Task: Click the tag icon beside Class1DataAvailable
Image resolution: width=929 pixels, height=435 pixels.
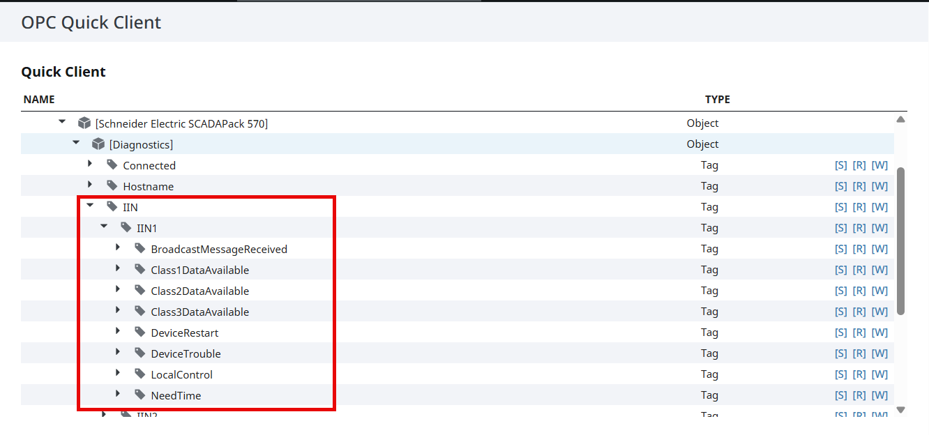Action: click(140, 269)
